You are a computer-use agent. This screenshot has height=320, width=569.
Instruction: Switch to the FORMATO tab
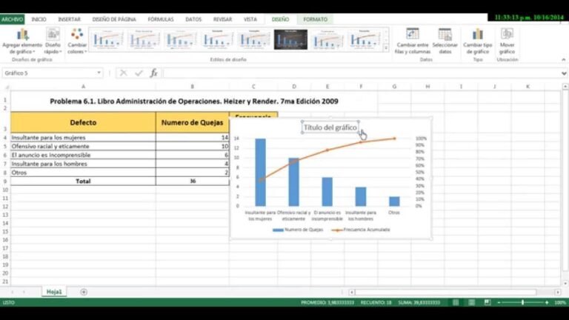[316, 19]
